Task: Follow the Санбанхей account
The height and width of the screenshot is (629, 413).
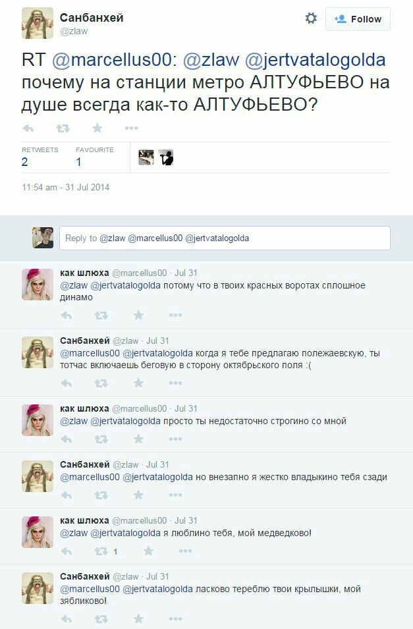Action: [358, 19]
